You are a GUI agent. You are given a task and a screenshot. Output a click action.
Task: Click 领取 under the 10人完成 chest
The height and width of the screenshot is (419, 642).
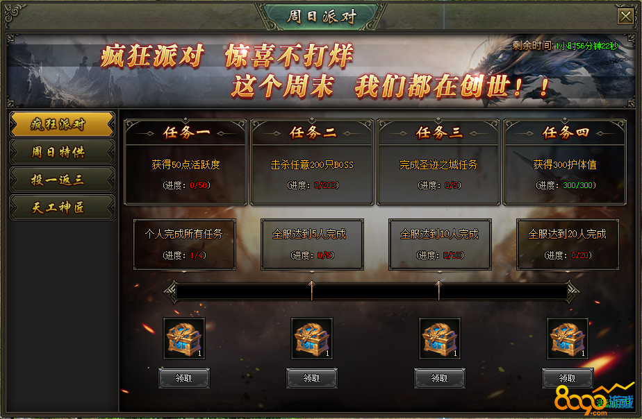click(440, 378)
